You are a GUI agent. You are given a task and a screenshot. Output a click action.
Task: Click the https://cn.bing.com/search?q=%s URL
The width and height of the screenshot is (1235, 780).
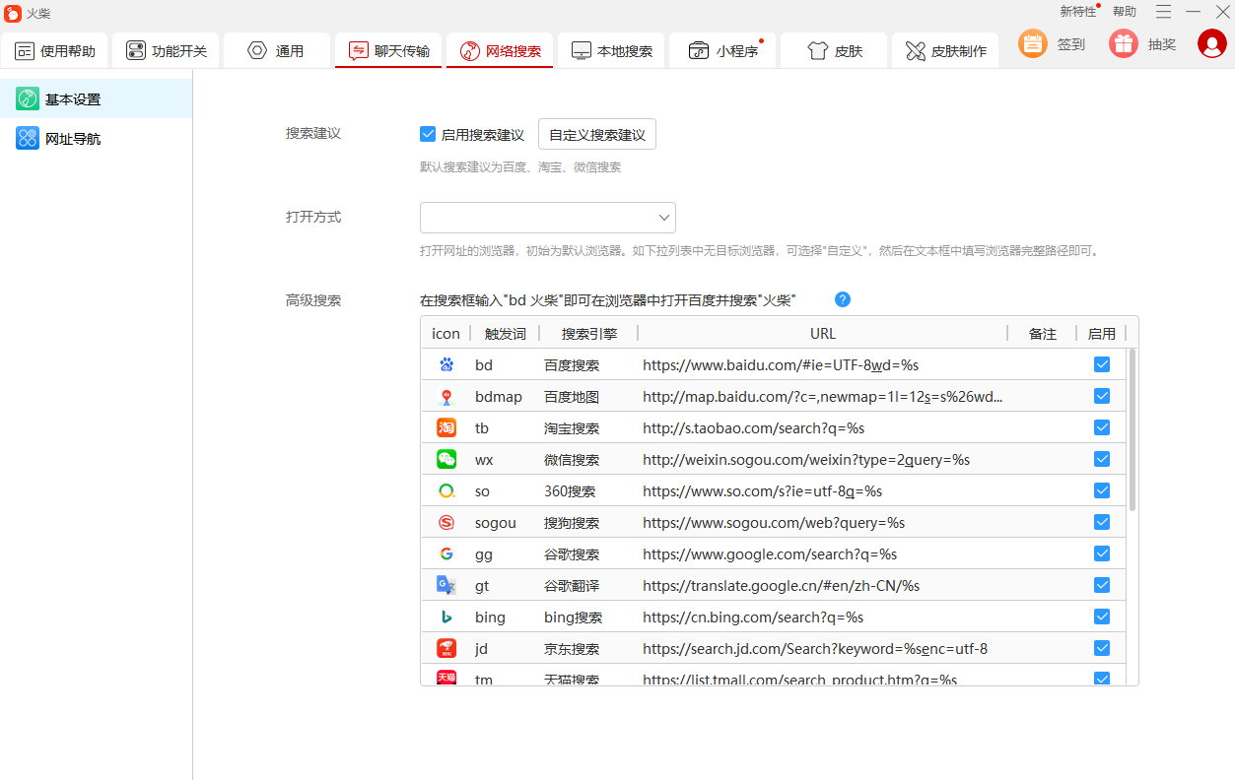click(x=753, y=617)
